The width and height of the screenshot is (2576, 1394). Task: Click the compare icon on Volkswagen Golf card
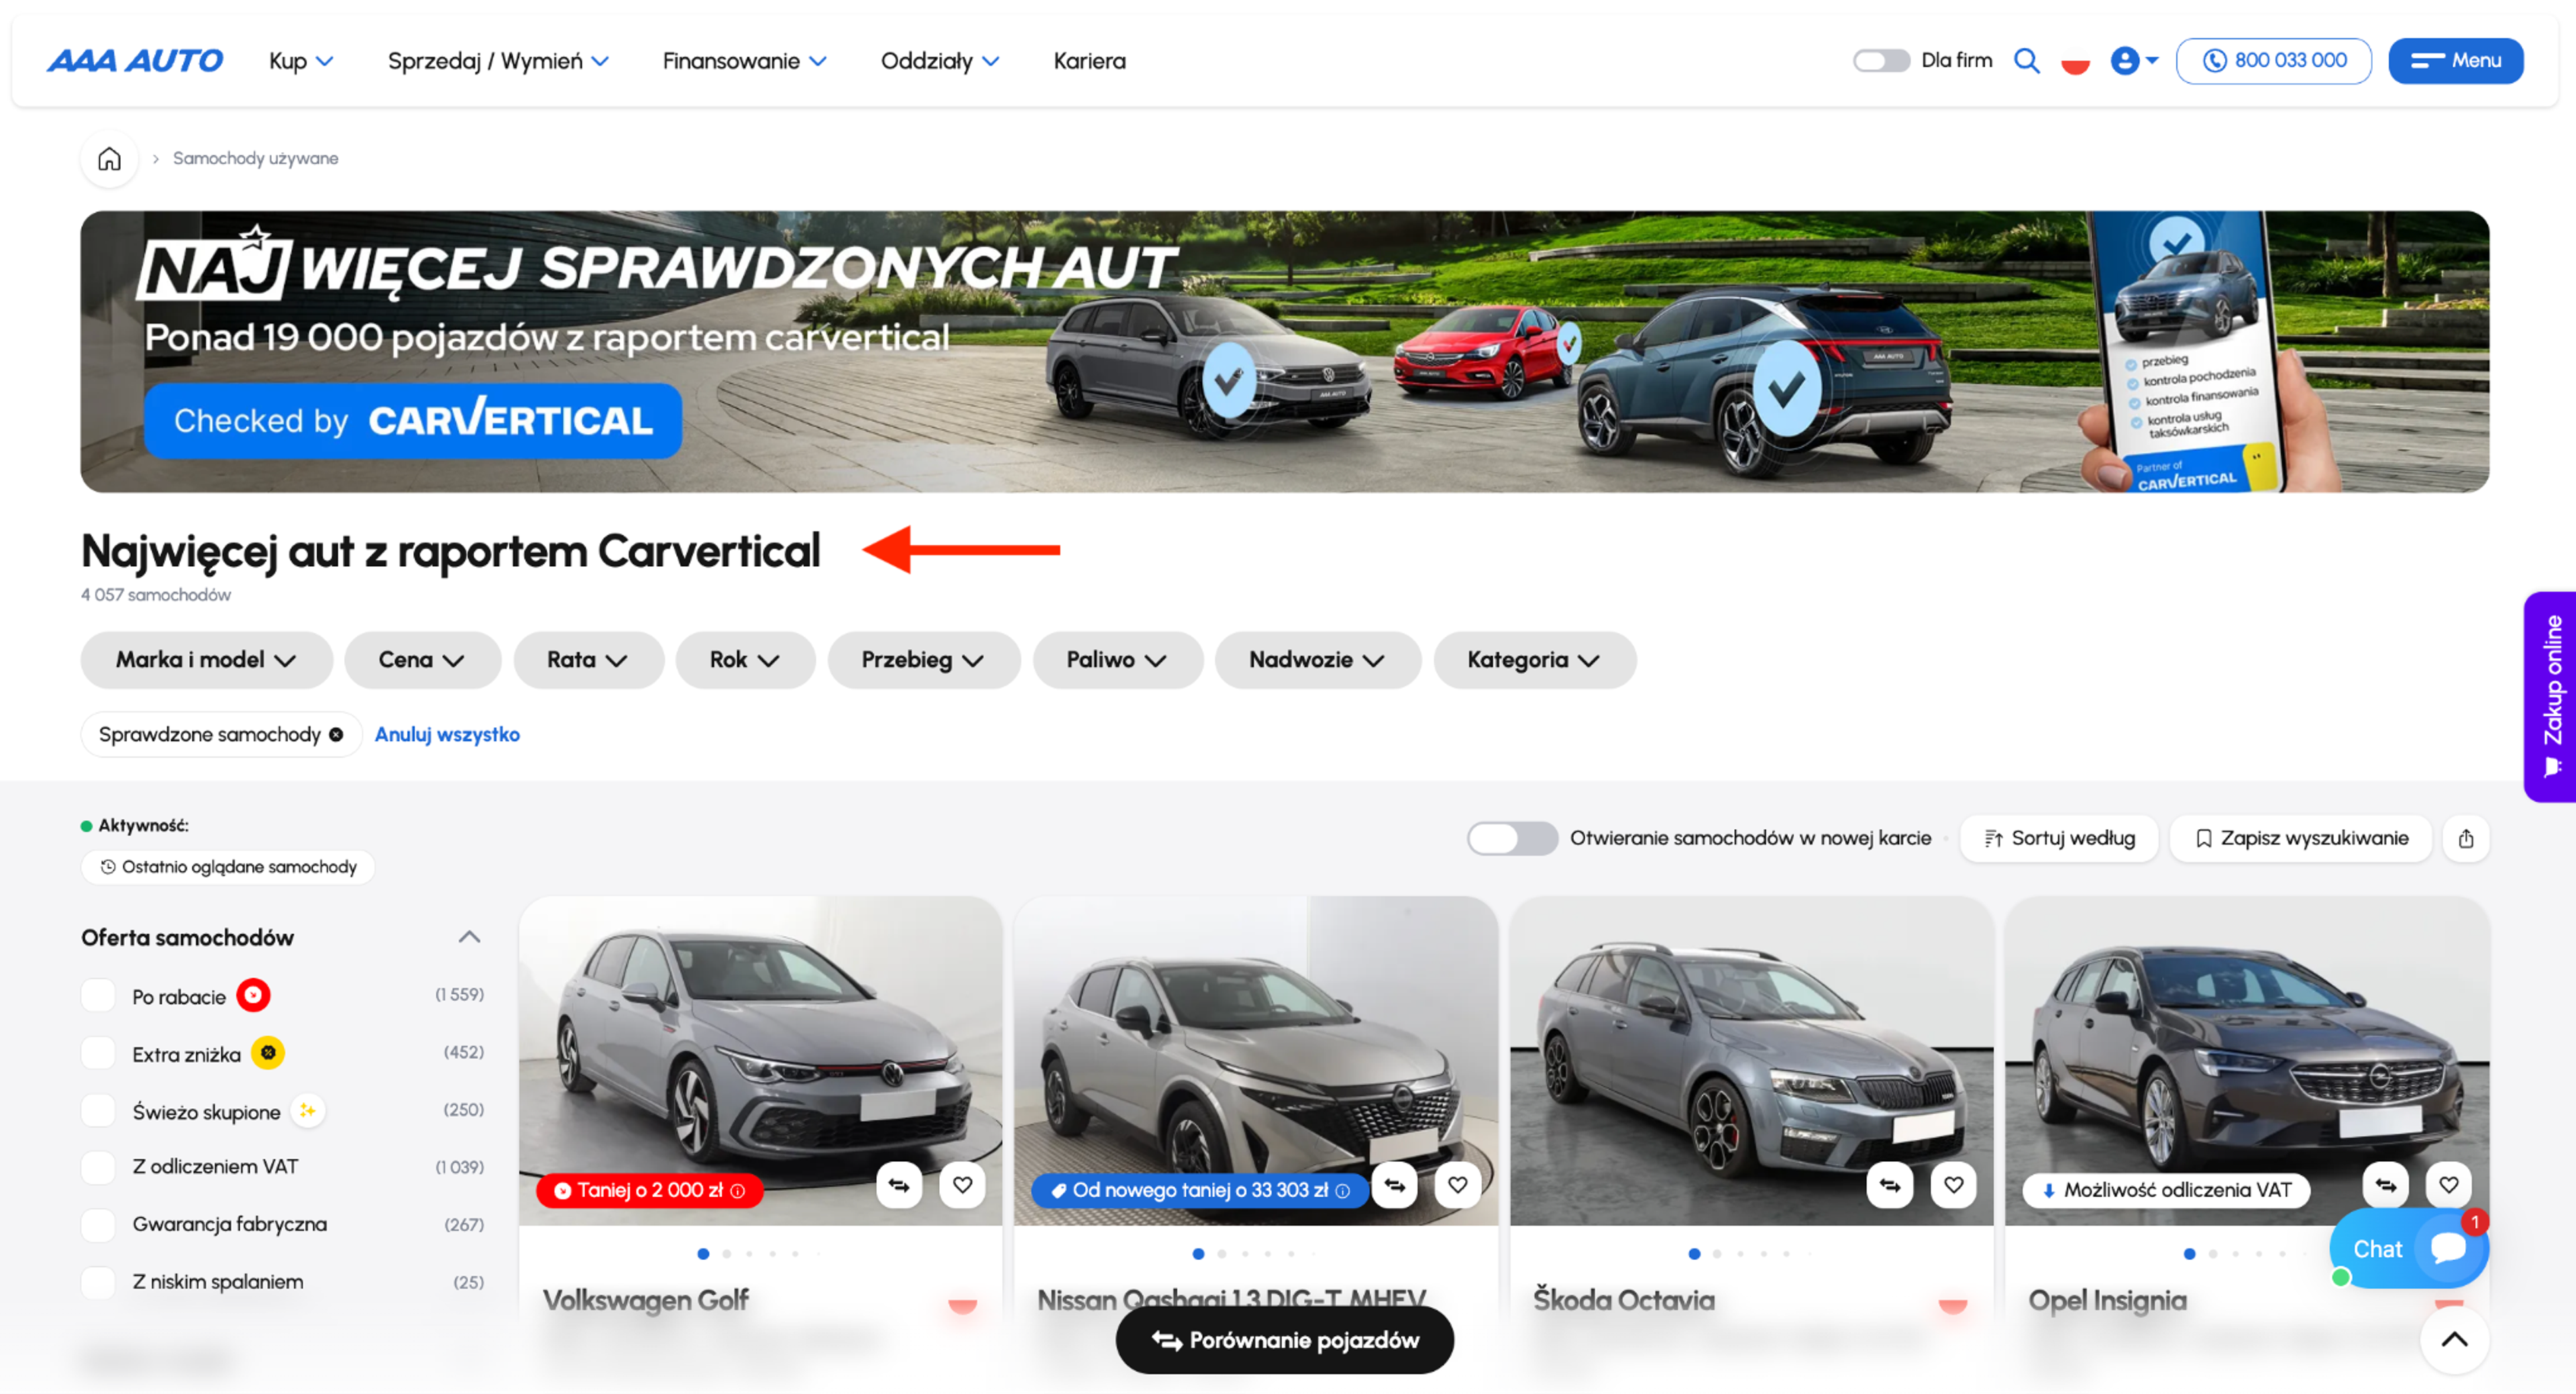click(x=899, y=1185)
